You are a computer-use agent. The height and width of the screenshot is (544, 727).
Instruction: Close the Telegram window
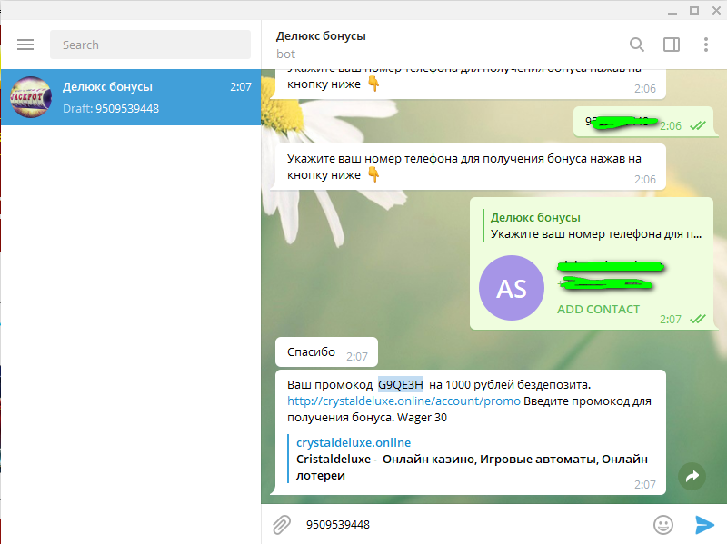[716, 10]
